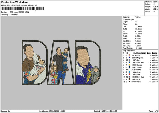Viewport: 159px width, 113px height.
Task: Click the 'Navy Blue' description text
Action: pyautogui.click(x=140, y=77)
